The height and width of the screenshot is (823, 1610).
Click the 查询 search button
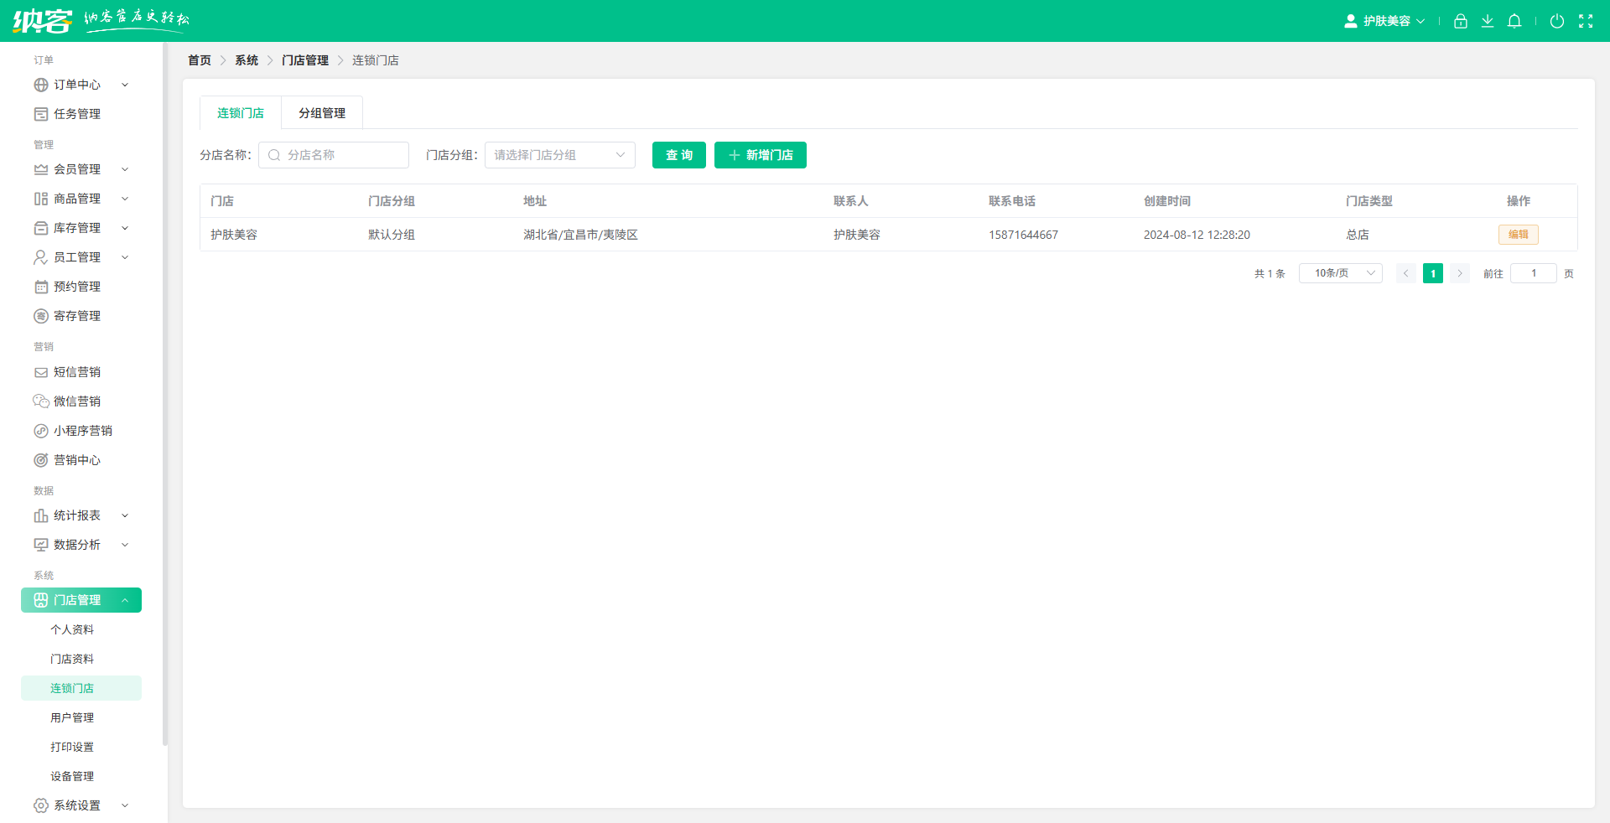678,155
